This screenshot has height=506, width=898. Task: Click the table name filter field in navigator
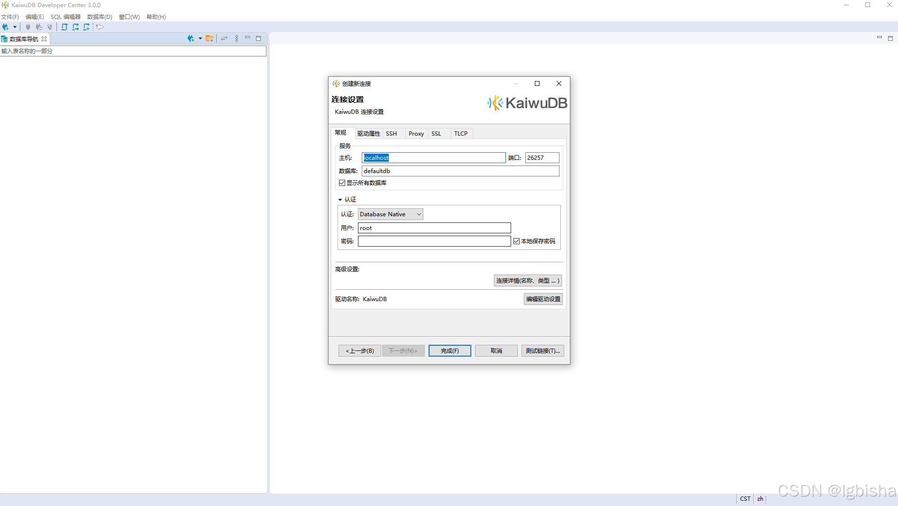coord(133,51)
